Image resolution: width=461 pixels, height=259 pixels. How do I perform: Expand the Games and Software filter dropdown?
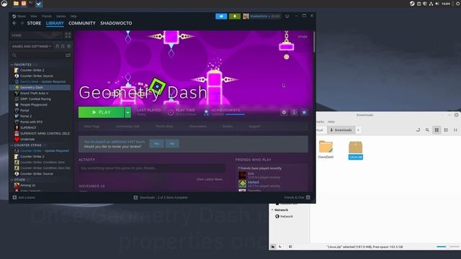pos(32,46)
